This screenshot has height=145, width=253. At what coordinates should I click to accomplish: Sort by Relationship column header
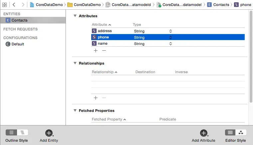coord(105,72)
